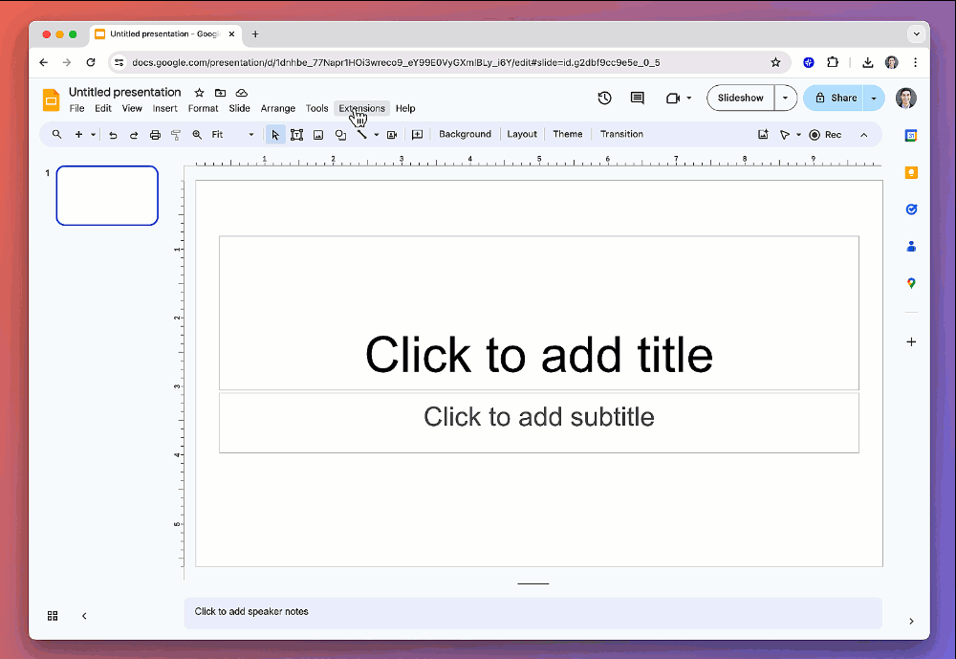Open the Slide menu

pos(240,109)
